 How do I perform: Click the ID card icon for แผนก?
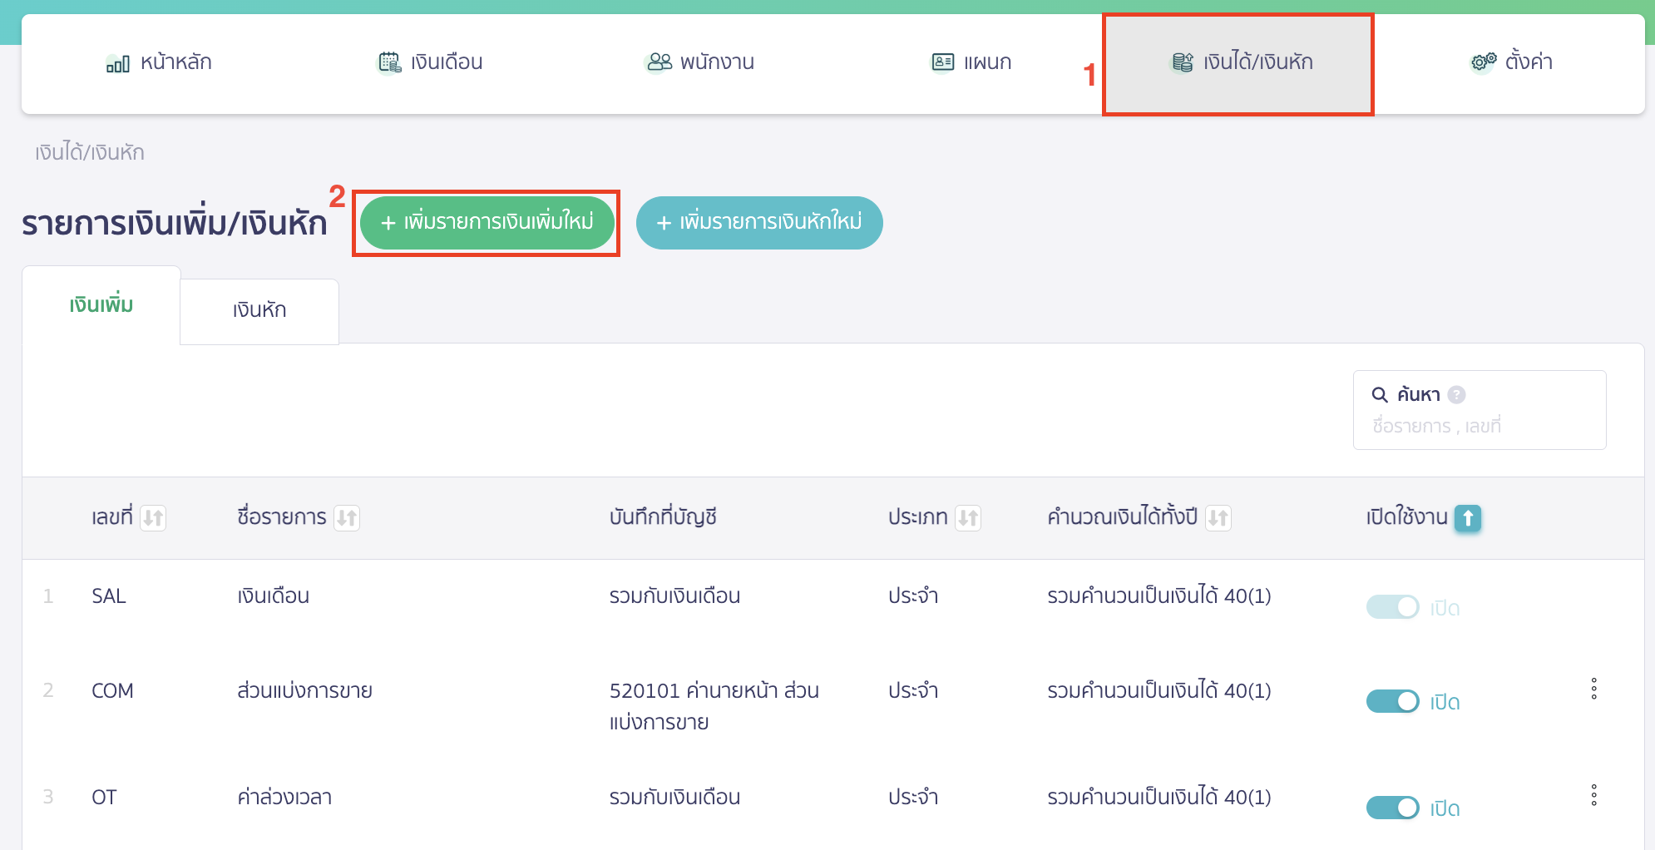942,62
